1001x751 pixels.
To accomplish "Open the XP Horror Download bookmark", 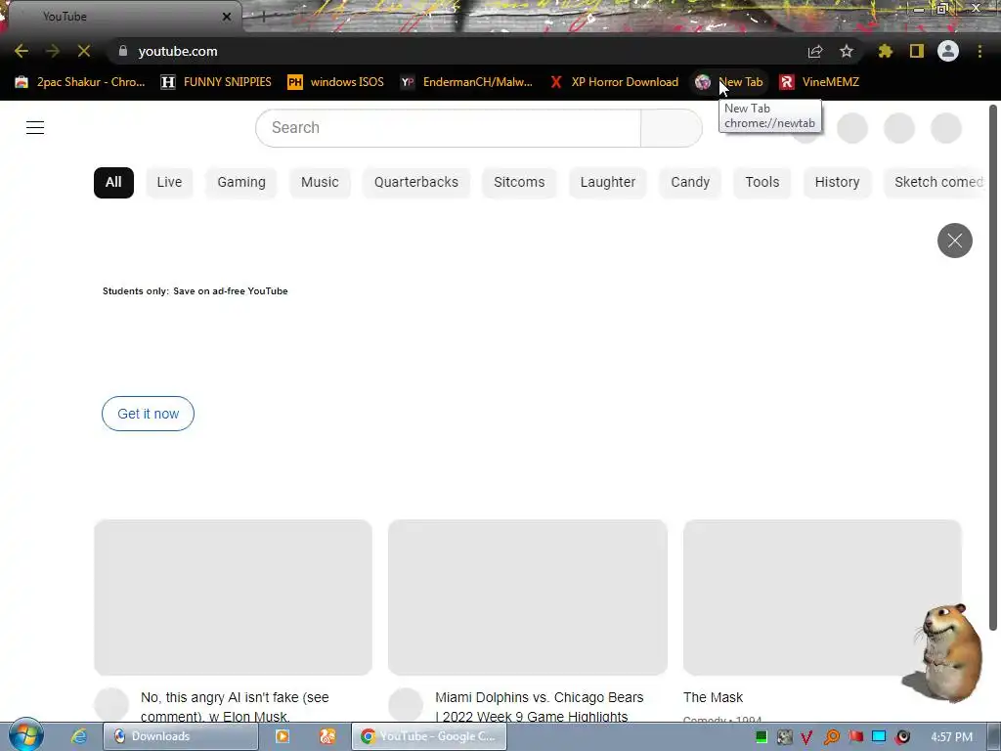I will [x=614, y=82].
